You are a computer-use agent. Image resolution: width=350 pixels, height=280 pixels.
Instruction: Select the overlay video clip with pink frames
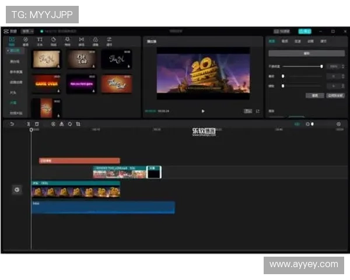pos(120,172)
